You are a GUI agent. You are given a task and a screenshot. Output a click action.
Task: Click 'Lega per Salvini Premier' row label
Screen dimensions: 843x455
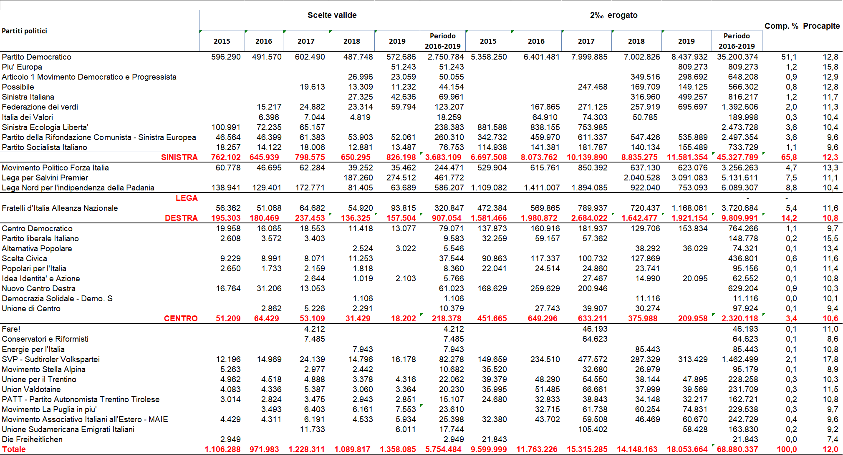(45, 177)
